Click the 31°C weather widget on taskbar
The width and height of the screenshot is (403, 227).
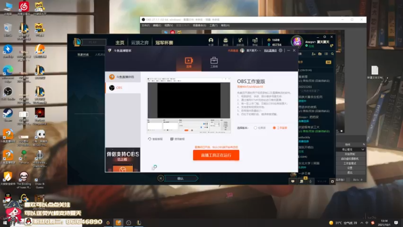[x=343, y=222]
